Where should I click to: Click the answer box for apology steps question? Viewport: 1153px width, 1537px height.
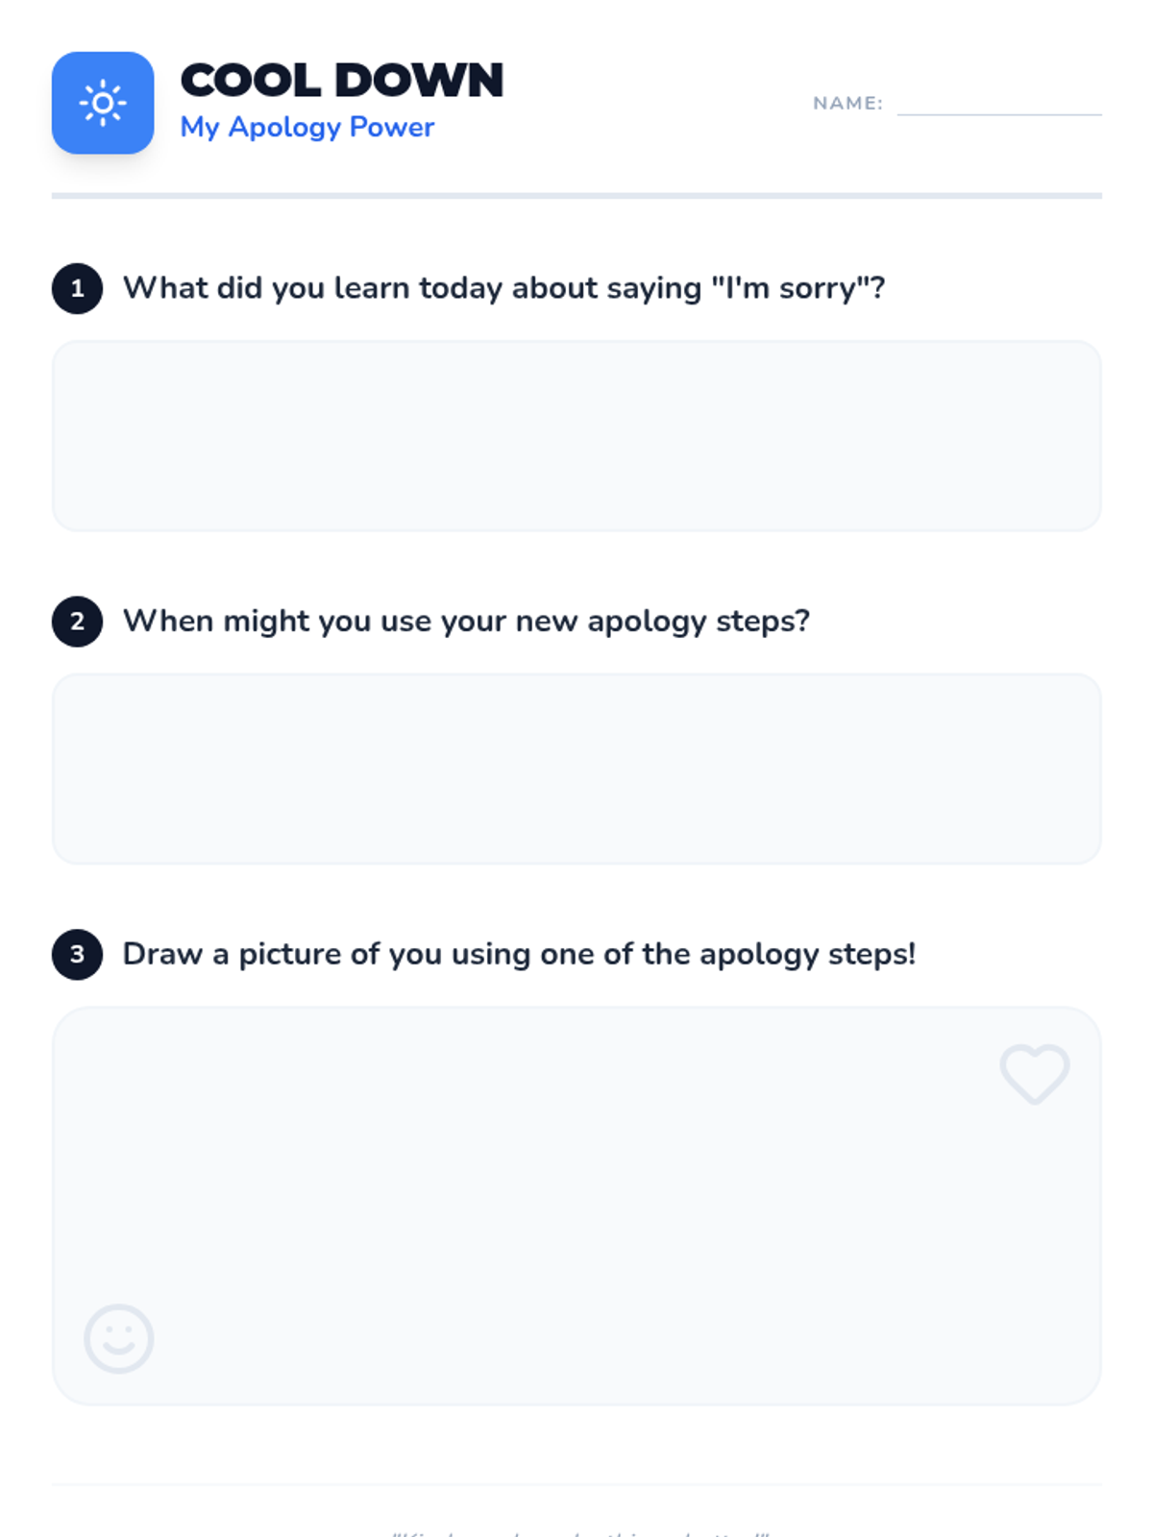576,768
